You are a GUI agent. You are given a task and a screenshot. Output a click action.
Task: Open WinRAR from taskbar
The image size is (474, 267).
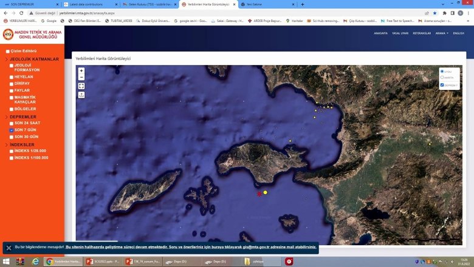(20, 262)
